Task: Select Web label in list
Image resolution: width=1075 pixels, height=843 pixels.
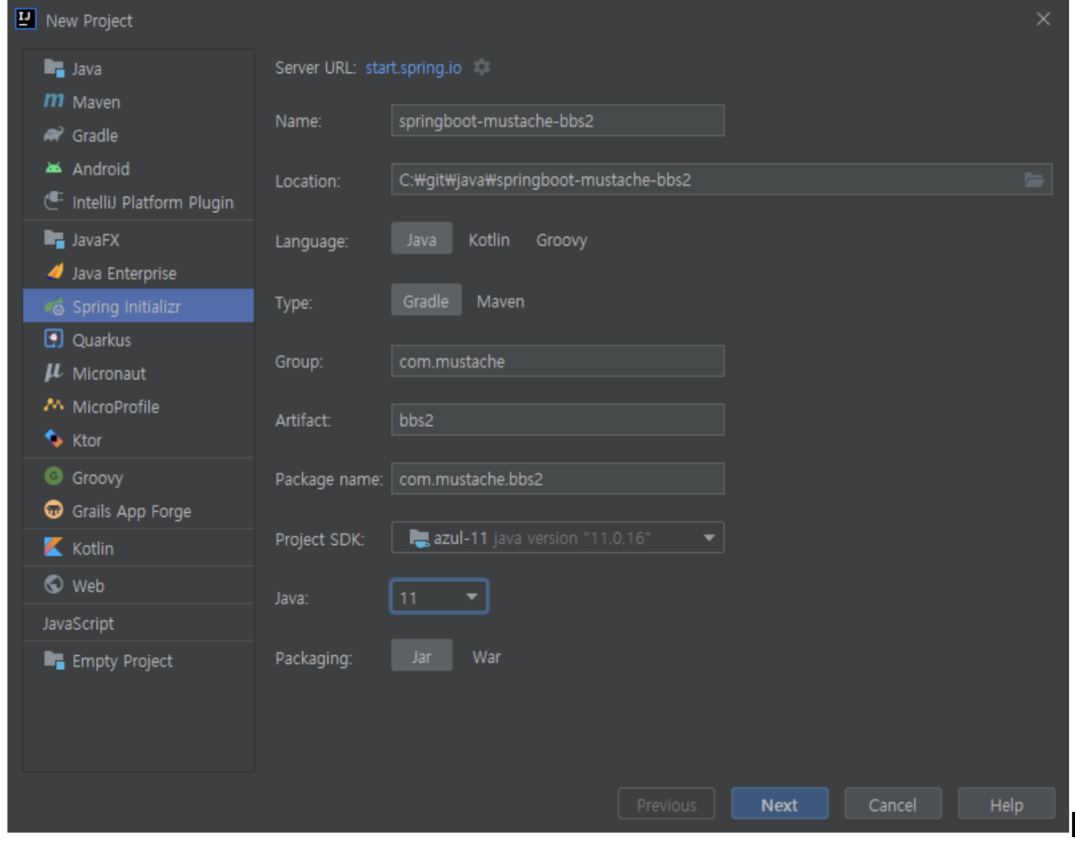Action: tap(88, 586)
